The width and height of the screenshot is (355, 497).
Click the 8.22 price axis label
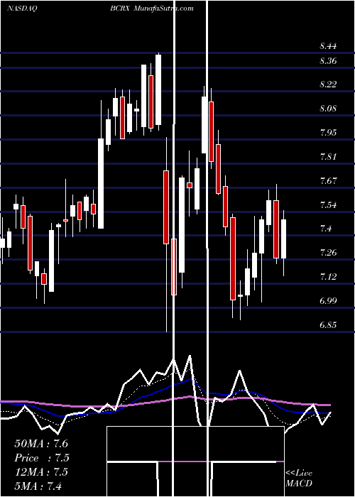point(328,84)
